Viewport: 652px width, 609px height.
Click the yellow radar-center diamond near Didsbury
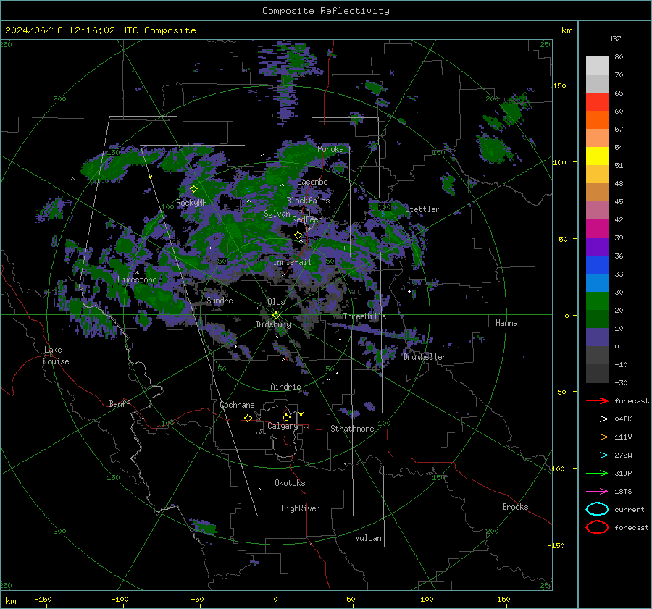coord(276,316)
